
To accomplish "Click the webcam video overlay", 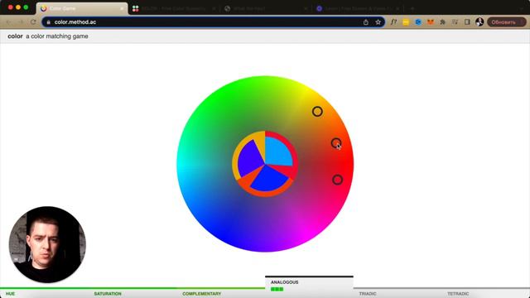I will point(47,245).
